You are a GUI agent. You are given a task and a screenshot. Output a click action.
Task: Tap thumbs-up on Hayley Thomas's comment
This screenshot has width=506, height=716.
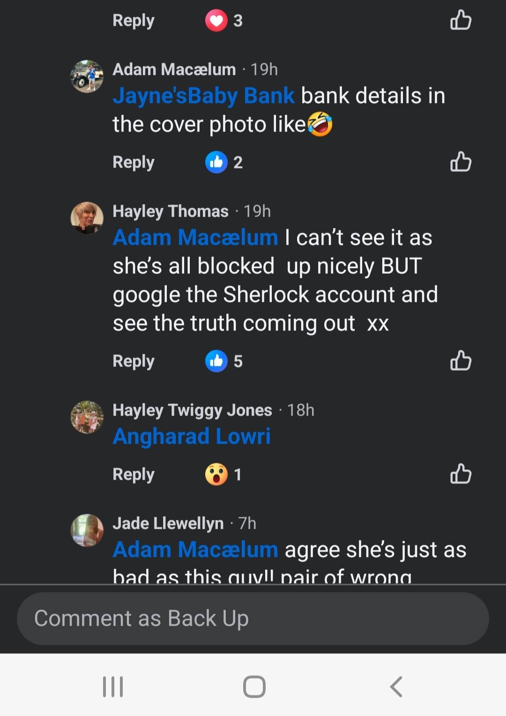(x=461, y=361)
